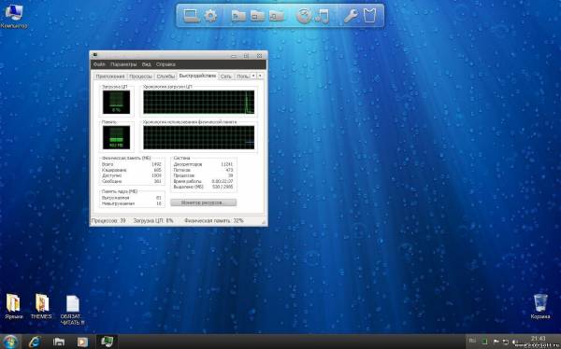Screen dimensions: 561x349
Task: Select the THEMES folder on desktop
Action: [x=41, y=306]
